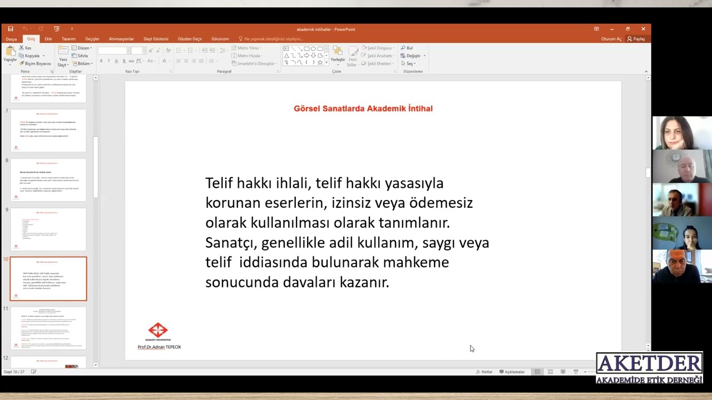
Task: Redo the last undone action
Action: coord(41,29)
